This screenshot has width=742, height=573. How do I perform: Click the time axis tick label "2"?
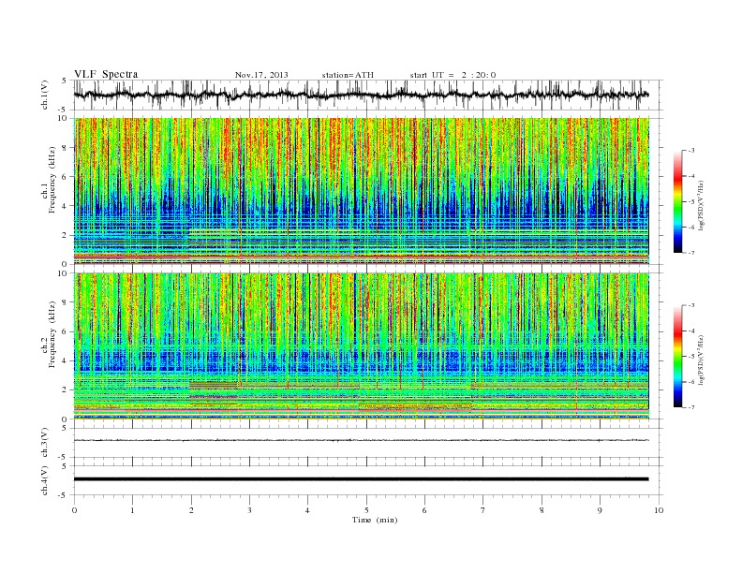coord(191,510)
